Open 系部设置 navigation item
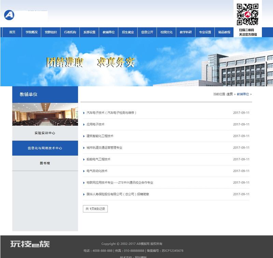The width and height of the screenshot is (273, 258). (89, 32)
